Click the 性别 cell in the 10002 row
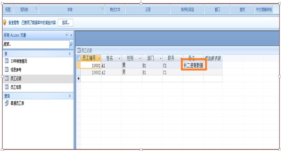This screenshot has width=281, height=151. (x=132, y=72)
